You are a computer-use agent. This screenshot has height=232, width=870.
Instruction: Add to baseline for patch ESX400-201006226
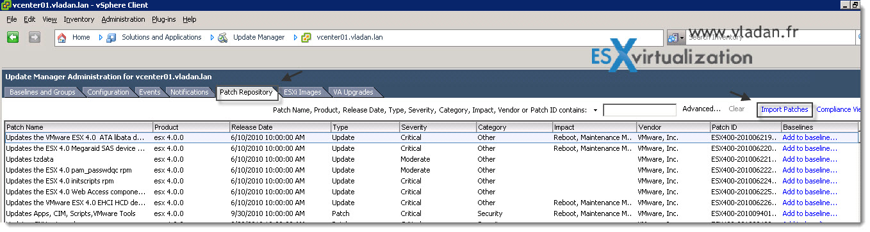[x=810, y=203]
